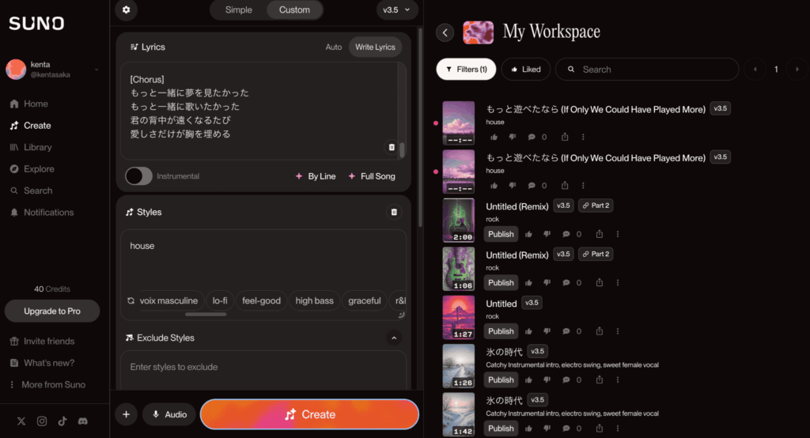Open Suno's X (Twitter) page
The height and width of the screenshot is (438, 810).
21,421
